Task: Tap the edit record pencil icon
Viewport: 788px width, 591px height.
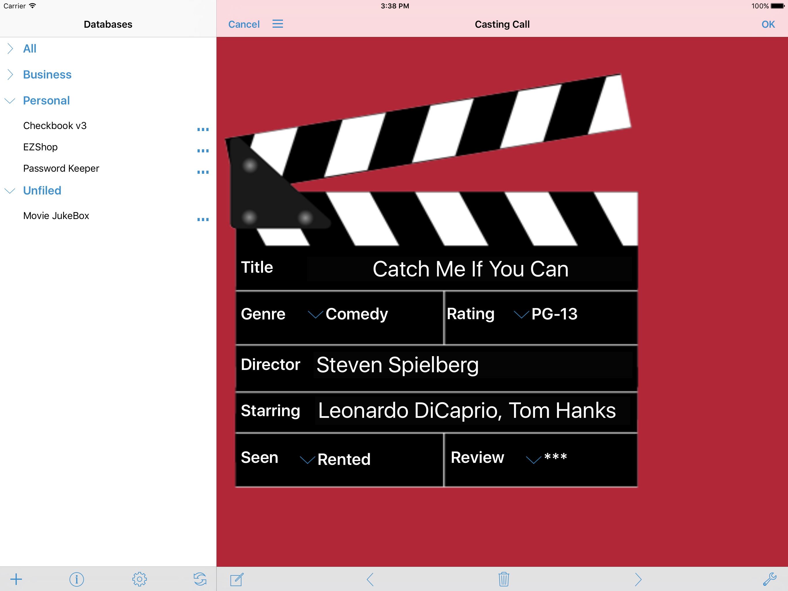Action: click(237, 579)
